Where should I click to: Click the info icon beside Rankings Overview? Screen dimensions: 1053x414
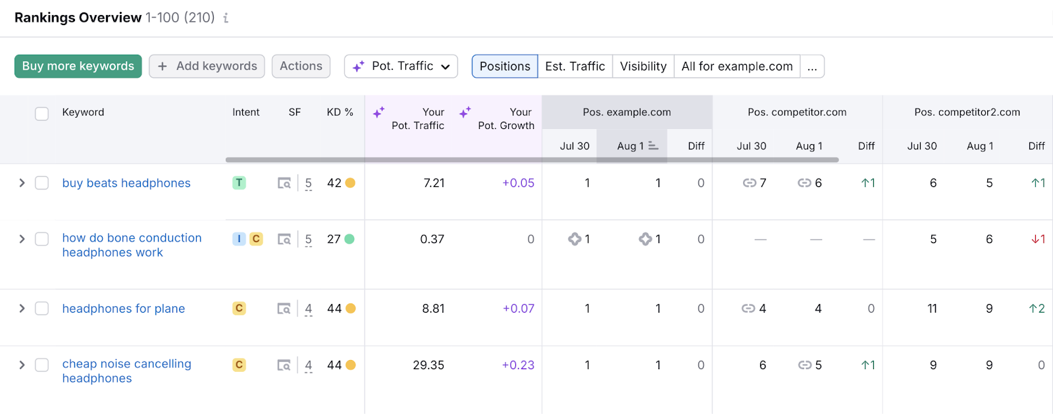[226, 18]
